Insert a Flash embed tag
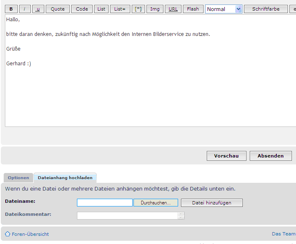Image resolution: width=296 pixels, height=244 pixels. tap(193, 9)
